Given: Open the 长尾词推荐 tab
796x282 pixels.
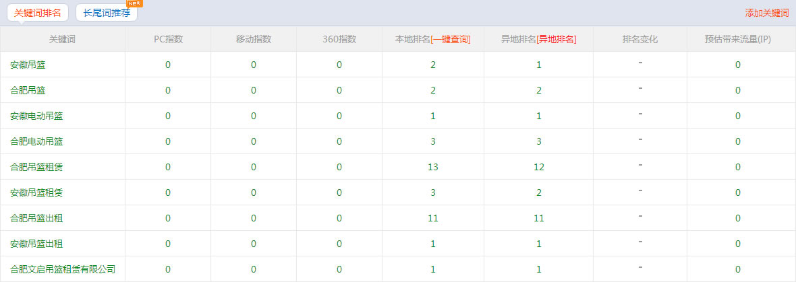Looking at the screenshot, I should pyautogui.click(x=107, y=13).
